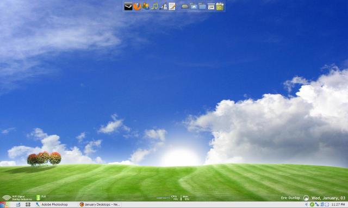Click the green circular tray icon
The height and width of the screenshot is (208, 348).
tap(312, 205)
